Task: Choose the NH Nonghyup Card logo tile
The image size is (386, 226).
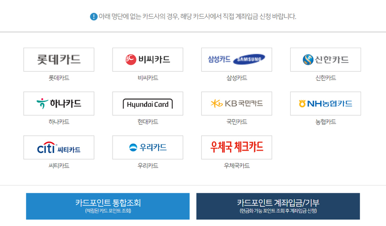Action: tap(326, 103)
